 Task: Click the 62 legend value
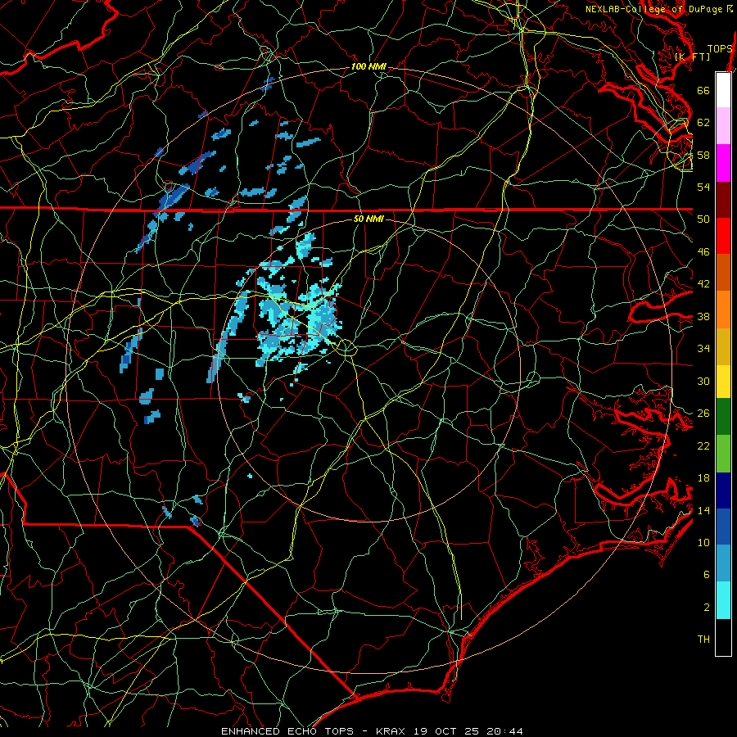pos(703,123)
